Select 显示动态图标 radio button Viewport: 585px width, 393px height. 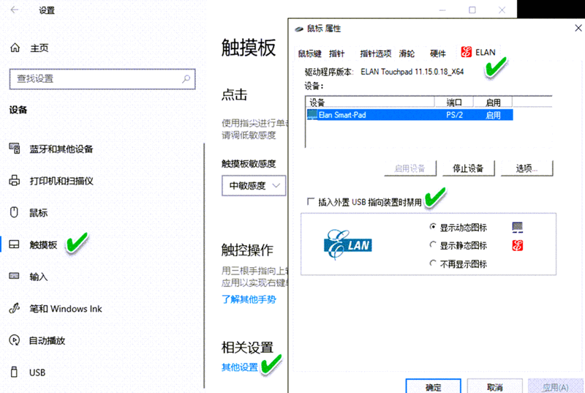(x=433, y=227)
